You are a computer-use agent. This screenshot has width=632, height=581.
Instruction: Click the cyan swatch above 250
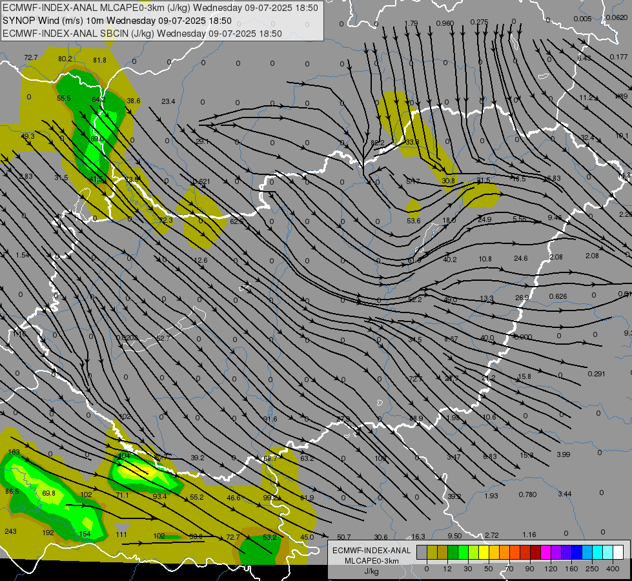pyautogui.click(x=597, y=553)
